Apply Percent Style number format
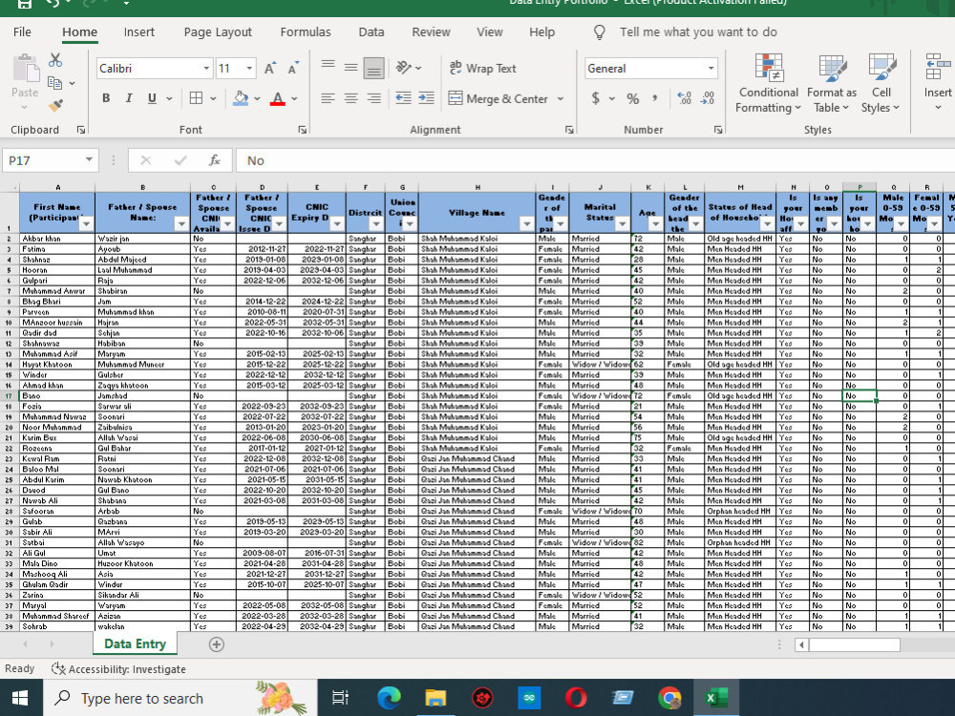The width and height of the screenshot is (955, 716). pos(633,98)
